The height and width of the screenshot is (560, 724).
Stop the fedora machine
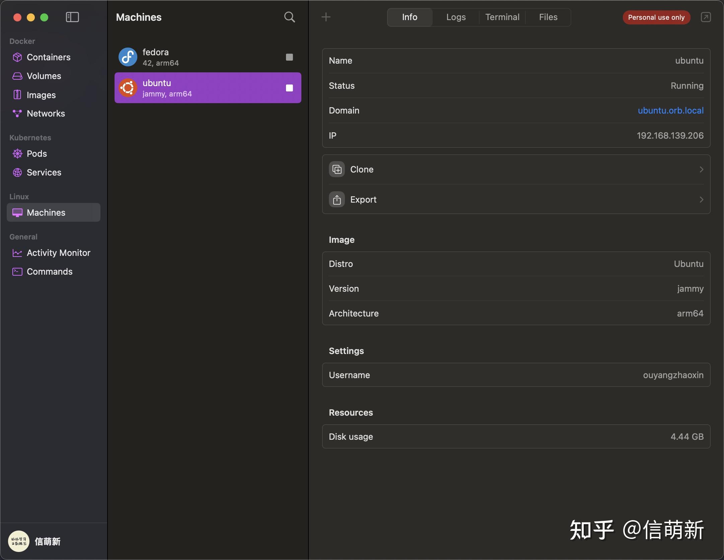click(x=289, y=57)
